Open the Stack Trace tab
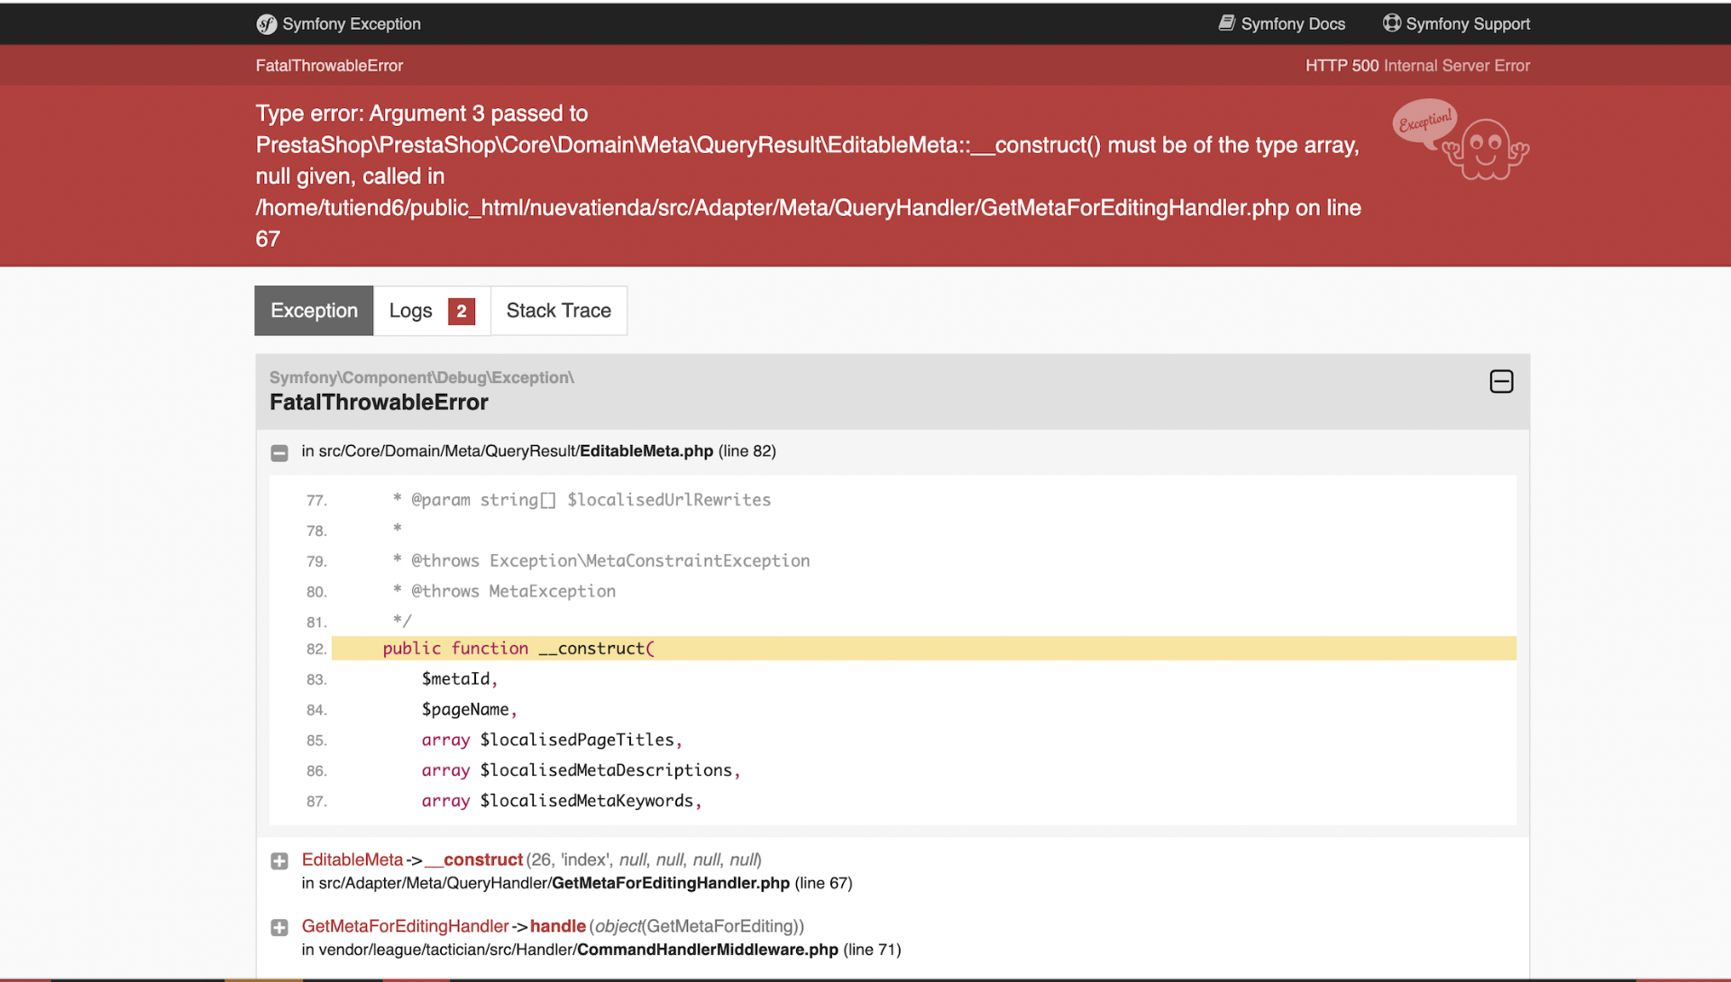Image resolution: width=1731 pixels, height=982 pixels. (x=558, y=311)
